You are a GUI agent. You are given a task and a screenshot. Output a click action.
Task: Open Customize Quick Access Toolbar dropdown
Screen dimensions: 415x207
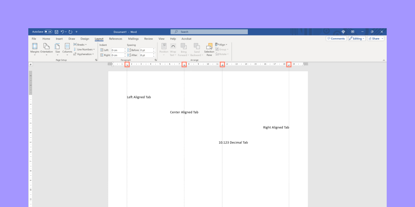point(77,32)
